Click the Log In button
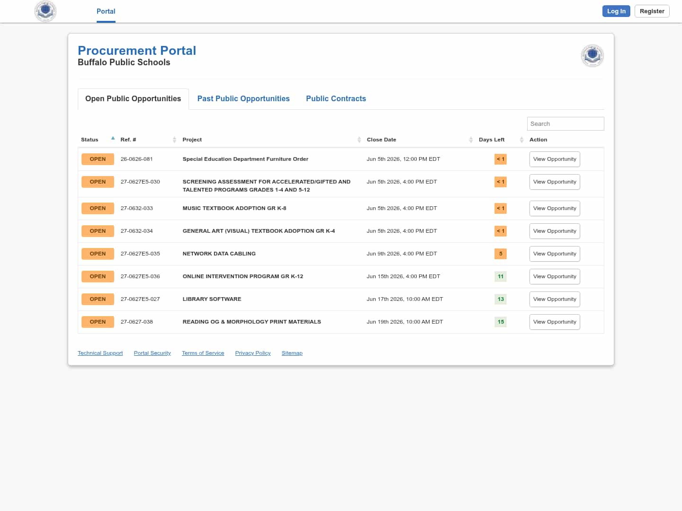The width and height of the screenshot is (682, 511). coord(616,11)
